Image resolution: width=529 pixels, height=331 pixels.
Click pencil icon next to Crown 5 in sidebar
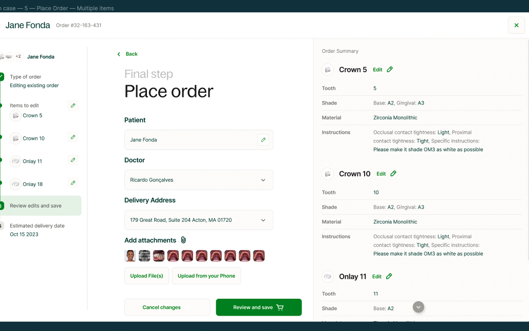point(73,106)
